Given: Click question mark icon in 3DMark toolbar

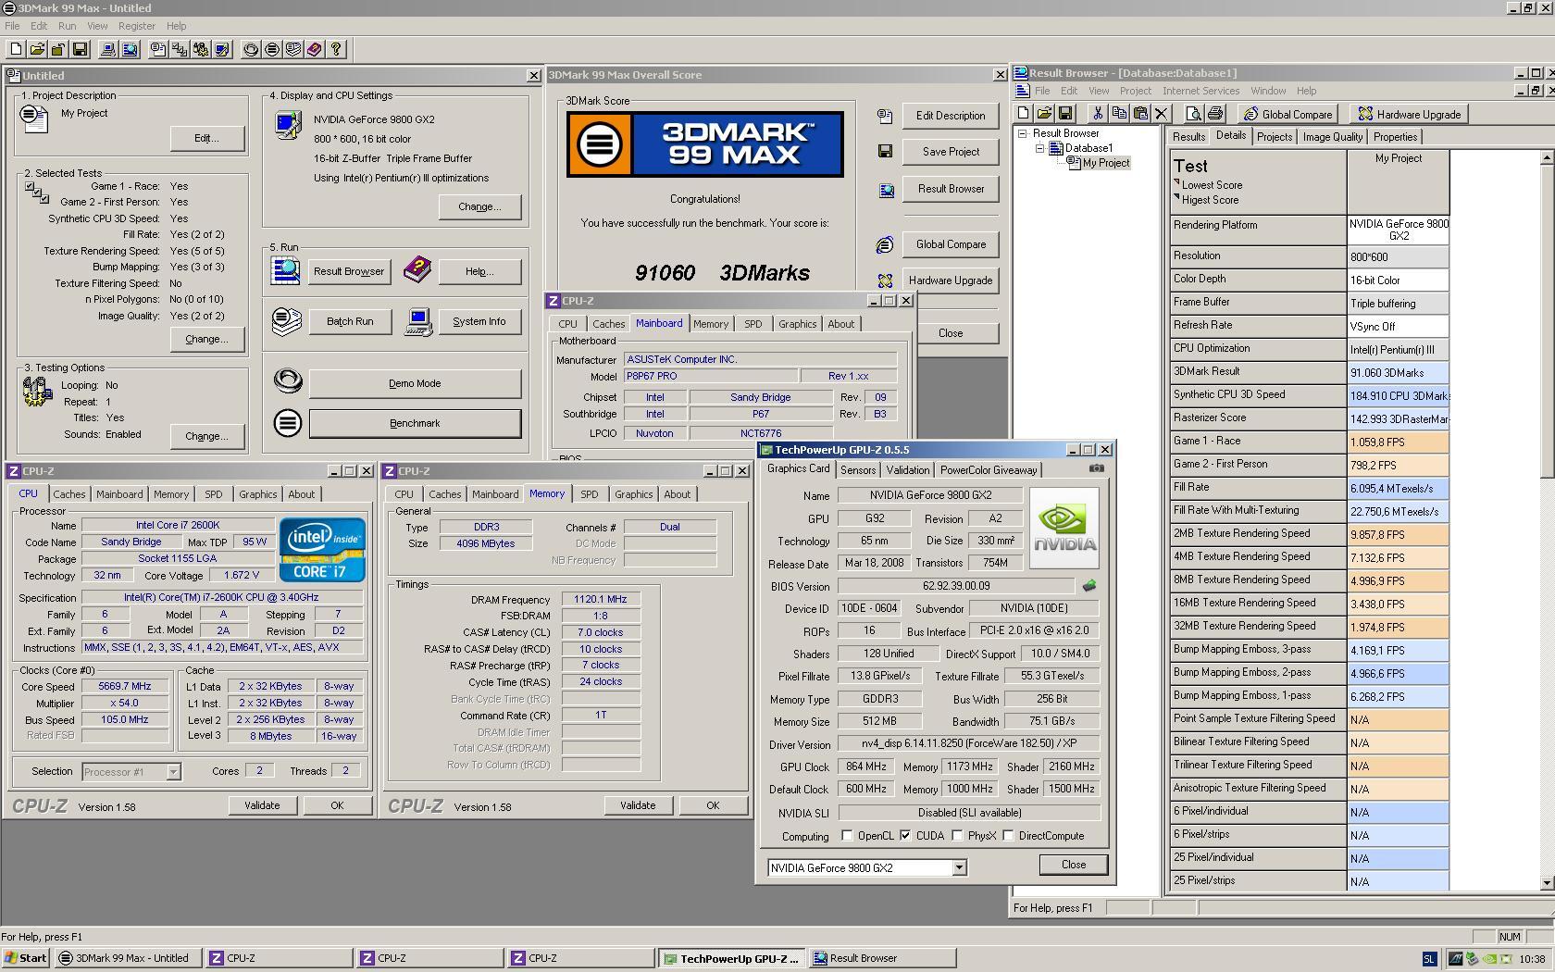Looking at the screenshot, I should click(336, 49).
